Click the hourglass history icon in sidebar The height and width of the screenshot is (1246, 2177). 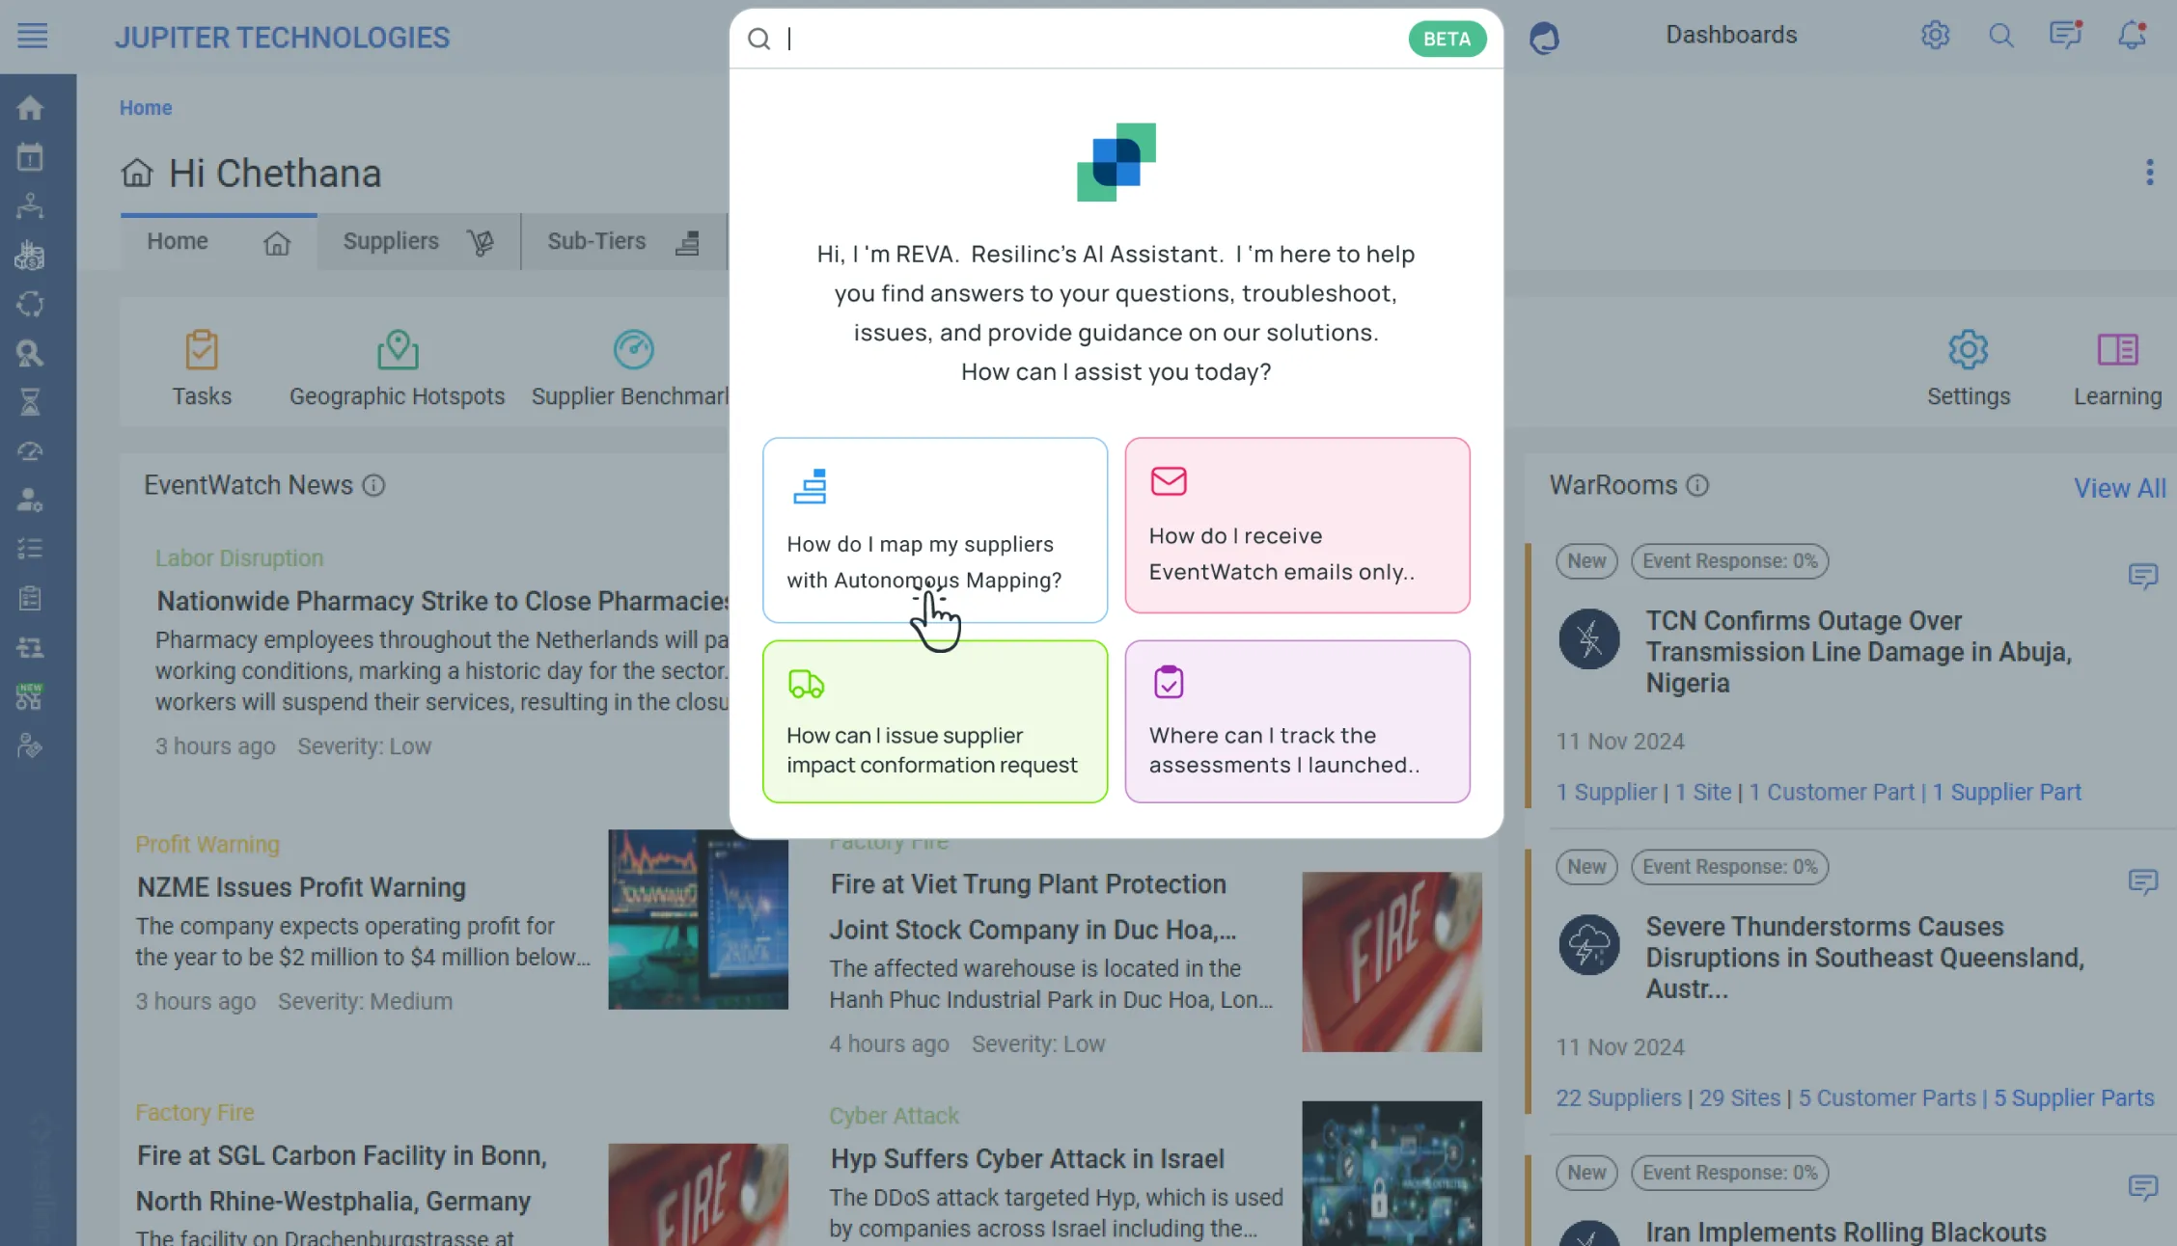tap(30, 401)
